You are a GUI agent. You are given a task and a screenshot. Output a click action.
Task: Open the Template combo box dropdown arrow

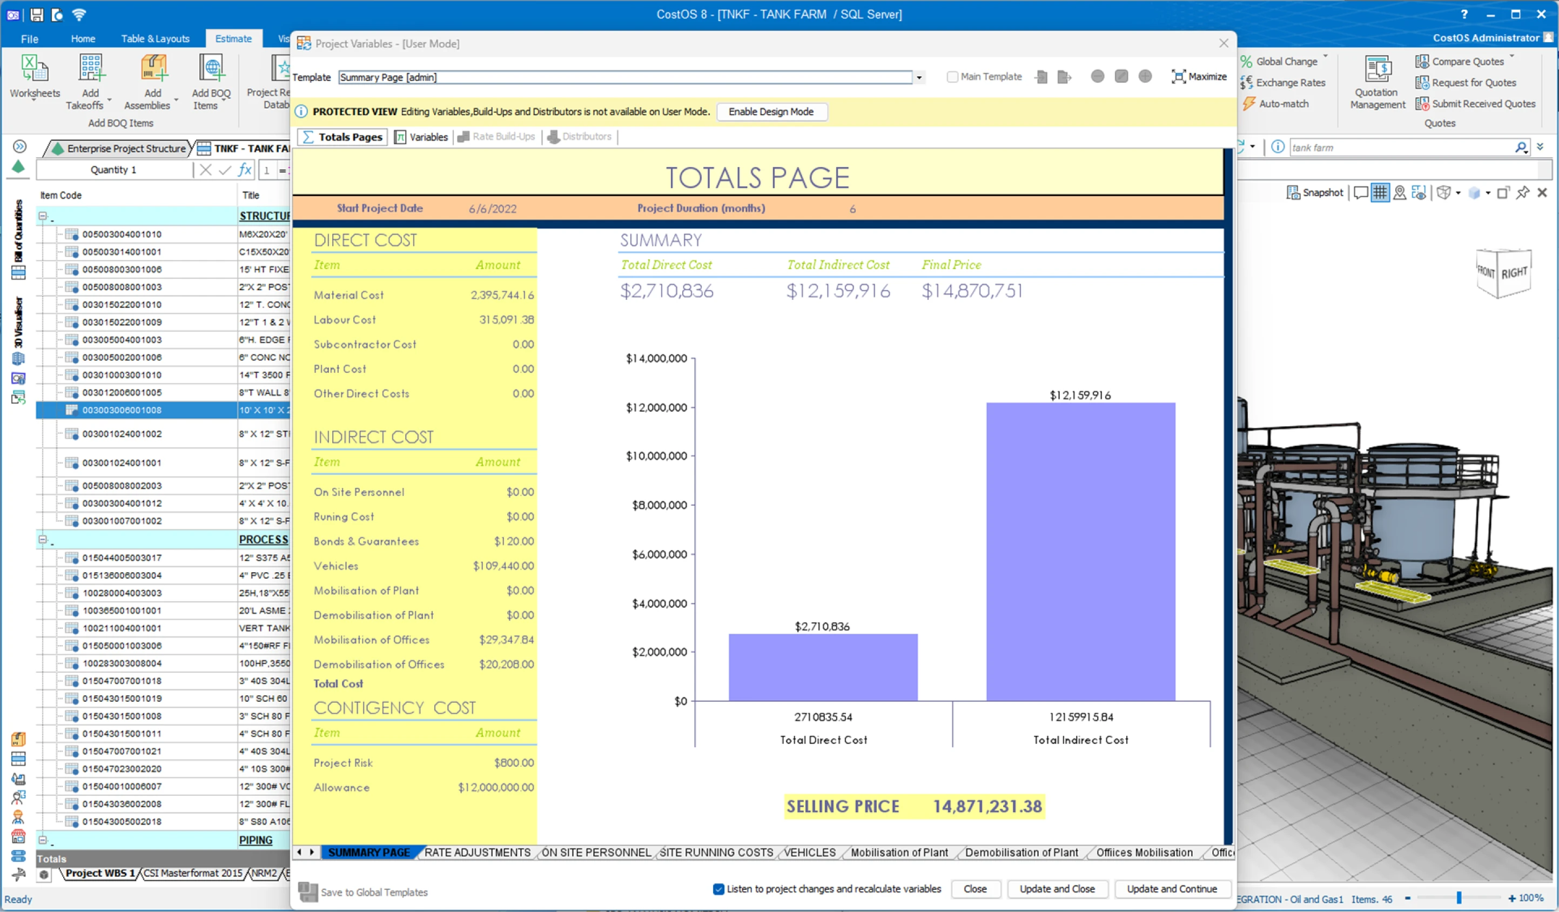pyautogui.click(x=919, y=78)
